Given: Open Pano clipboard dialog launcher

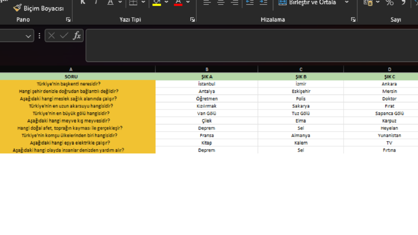Looking at the screenshot, I should (x=68, y=19).
